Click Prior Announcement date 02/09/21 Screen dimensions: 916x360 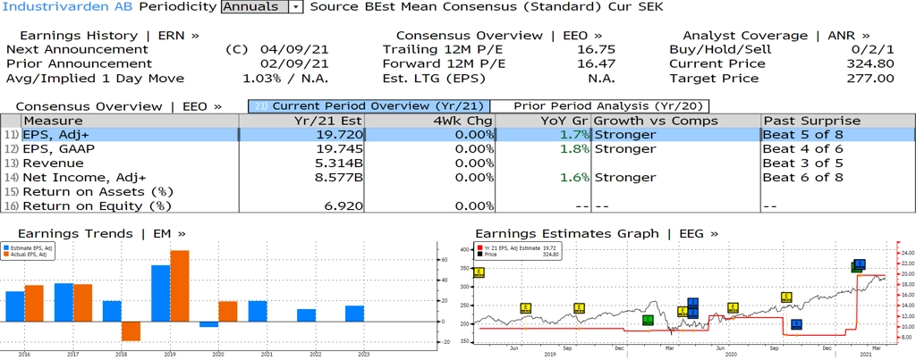[294, 63]
